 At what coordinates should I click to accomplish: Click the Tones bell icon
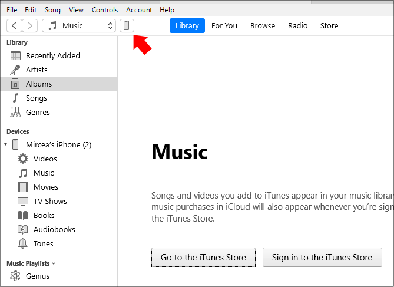[x=22, y=243]
